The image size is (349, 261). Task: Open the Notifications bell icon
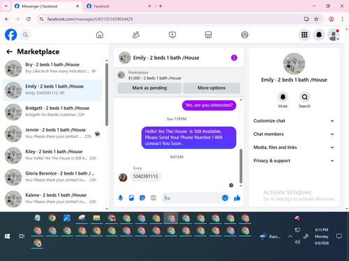(x=319, y=35)
